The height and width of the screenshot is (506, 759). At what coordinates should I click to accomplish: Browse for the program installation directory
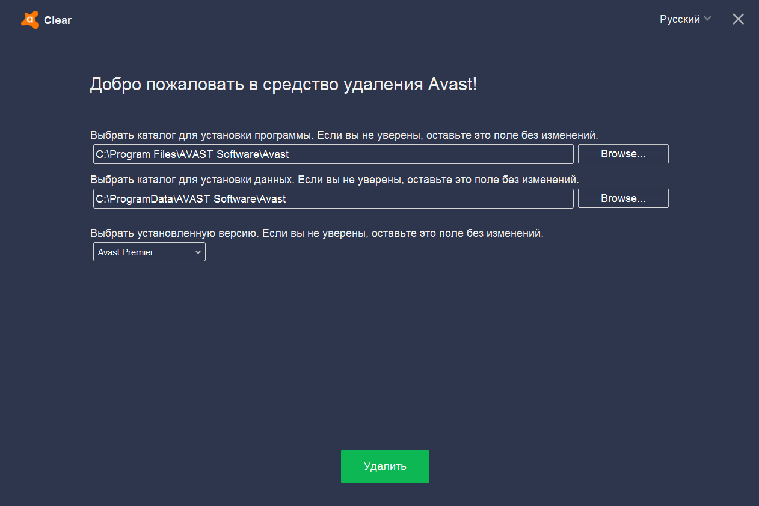point(623,154)
